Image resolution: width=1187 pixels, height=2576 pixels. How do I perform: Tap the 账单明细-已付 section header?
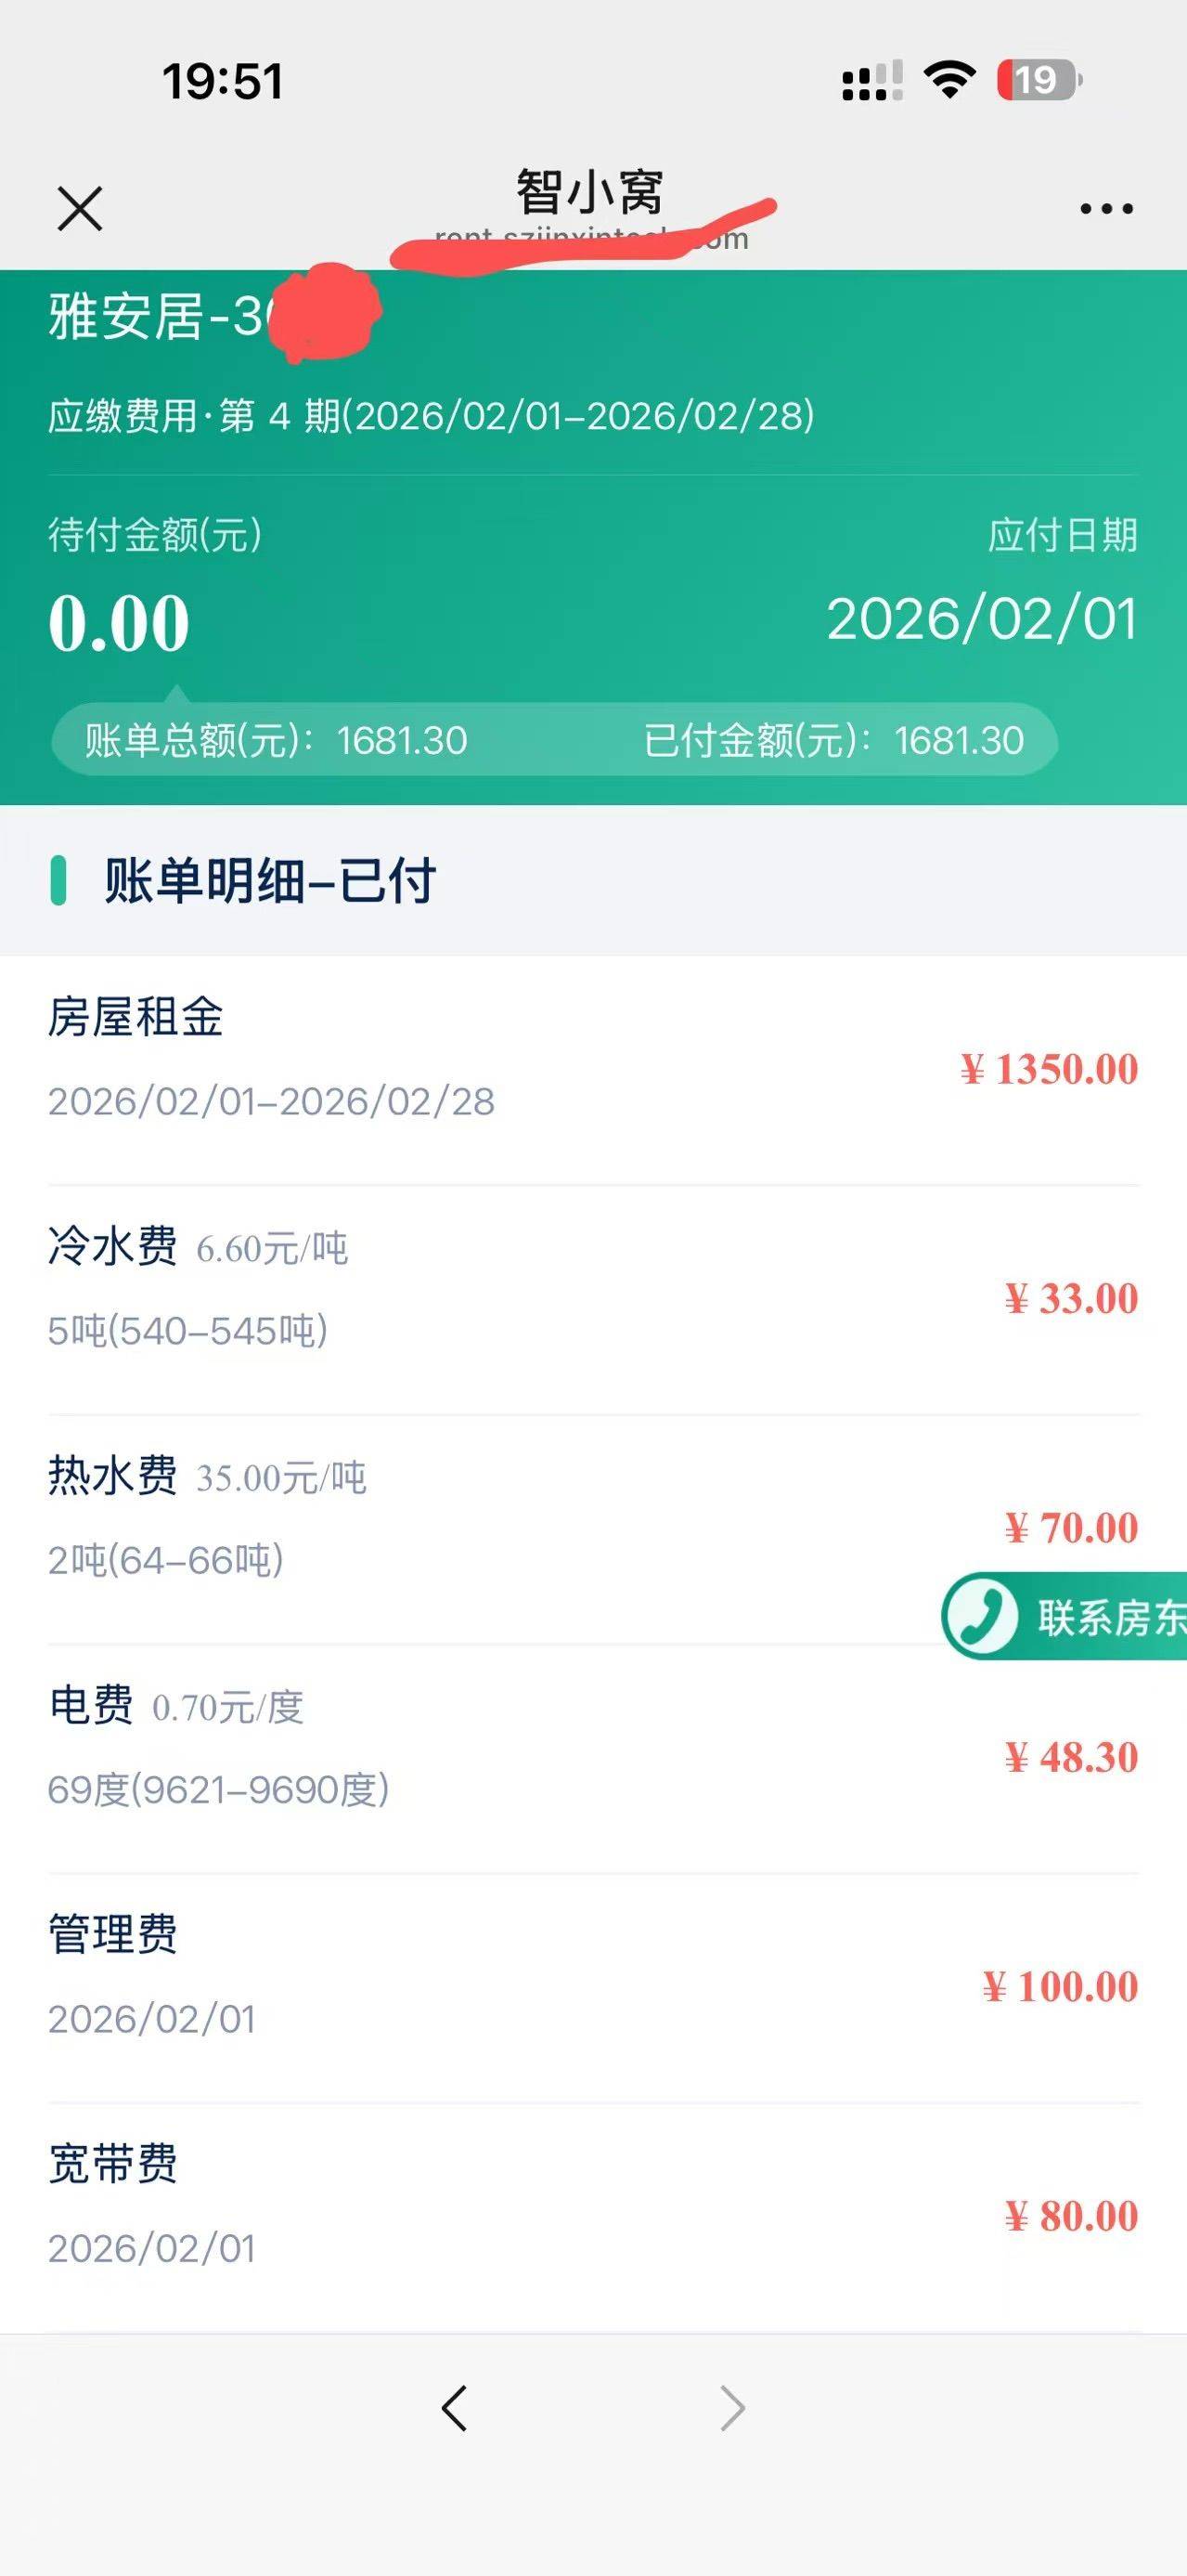pyautogui.click(x=270, y=881)
